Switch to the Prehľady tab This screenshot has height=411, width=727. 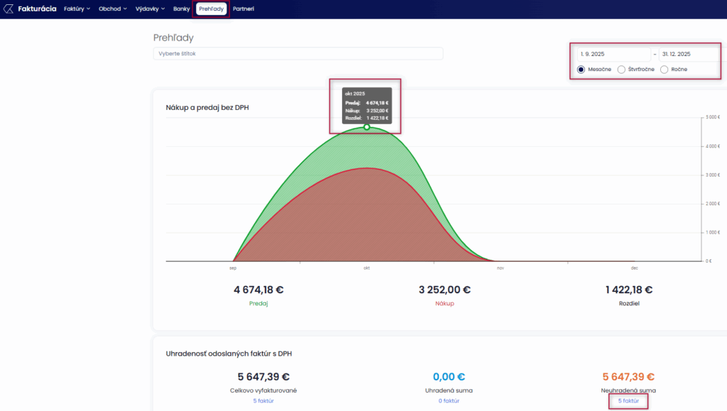click(211, 9)
